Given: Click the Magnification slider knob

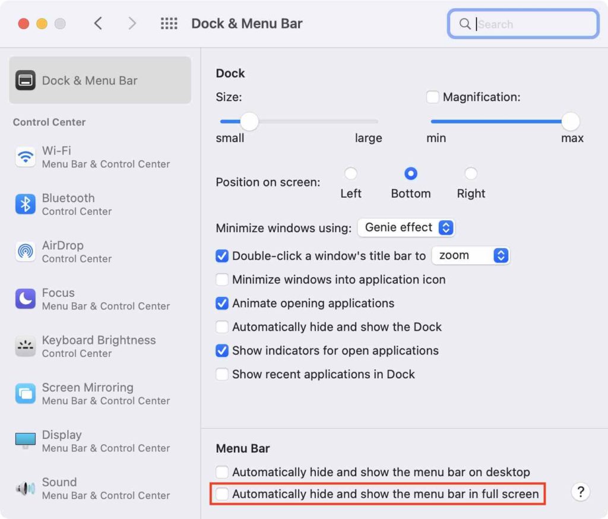Looking at the screenshot, I should pyautogui.click(x=571, y=121).
